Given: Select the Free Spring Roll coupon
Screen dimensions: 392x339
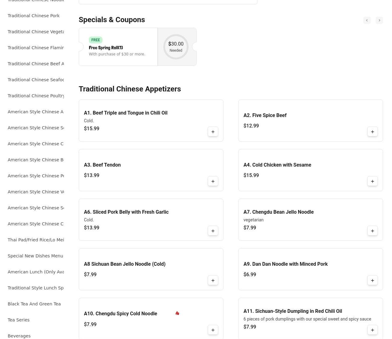Looking at the screenshot, I should coord(118,47).
